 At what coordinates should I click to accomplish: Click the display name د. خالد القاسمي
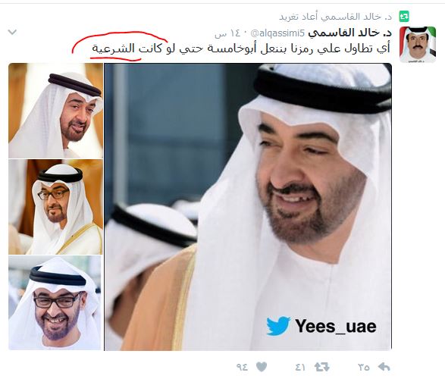(x=350, y=33)
